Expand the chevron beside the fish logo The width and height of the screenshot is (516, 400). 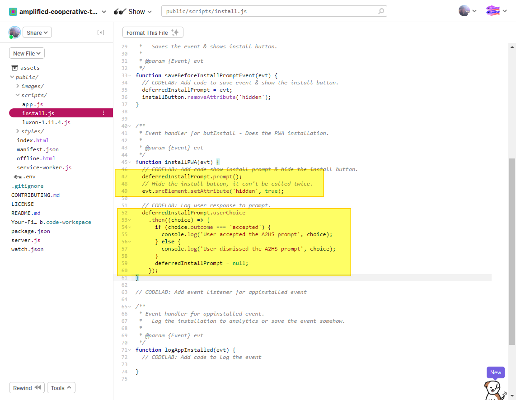pyautogui.click(x=505, y=11)
